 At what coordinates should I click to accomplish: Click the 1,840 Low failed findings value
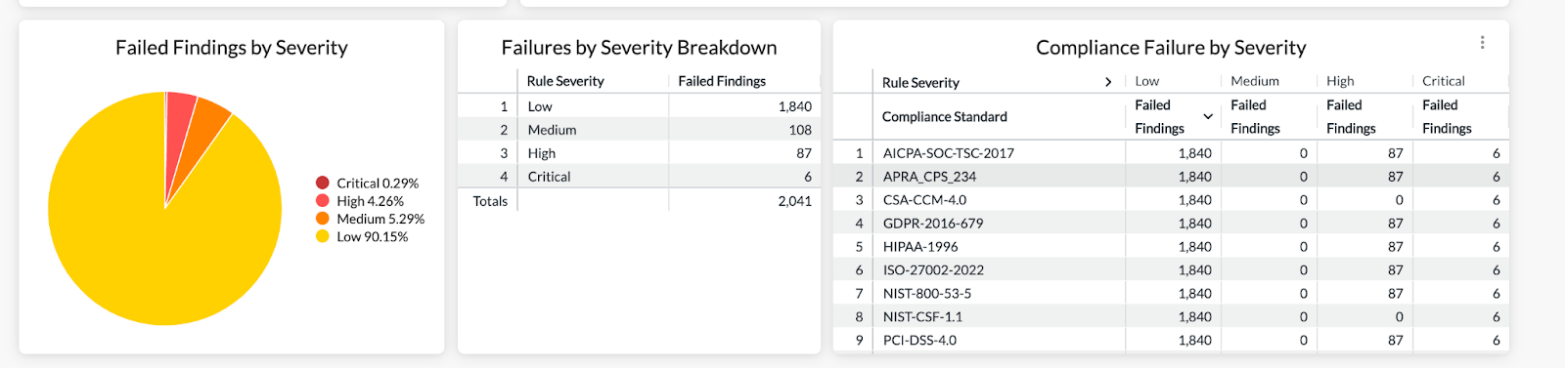tap(794, 106)
